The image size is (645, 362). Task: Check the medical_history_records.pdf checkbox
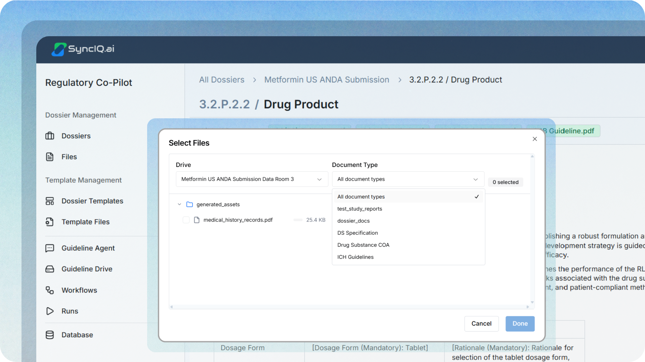tap(186, 220)
